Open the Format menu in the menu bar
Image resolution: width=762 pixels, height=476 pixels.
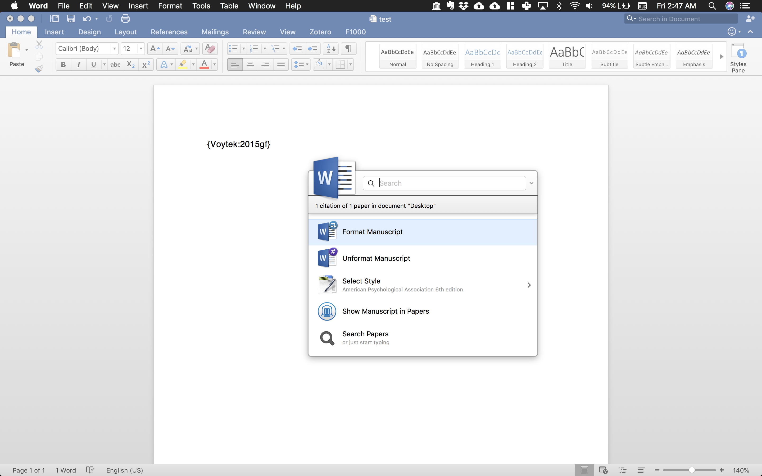[170, 6]
